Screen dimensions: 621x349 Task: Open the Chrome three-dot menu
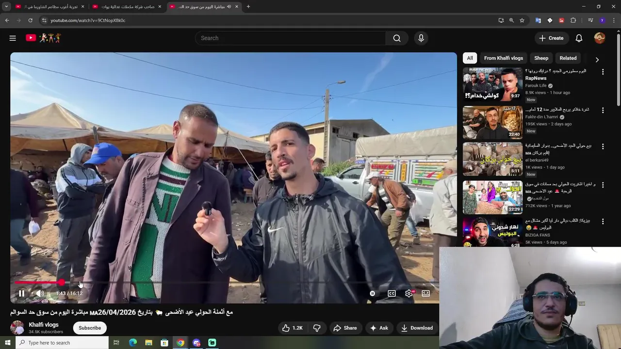pyautogui.click(x=614, y=20)
